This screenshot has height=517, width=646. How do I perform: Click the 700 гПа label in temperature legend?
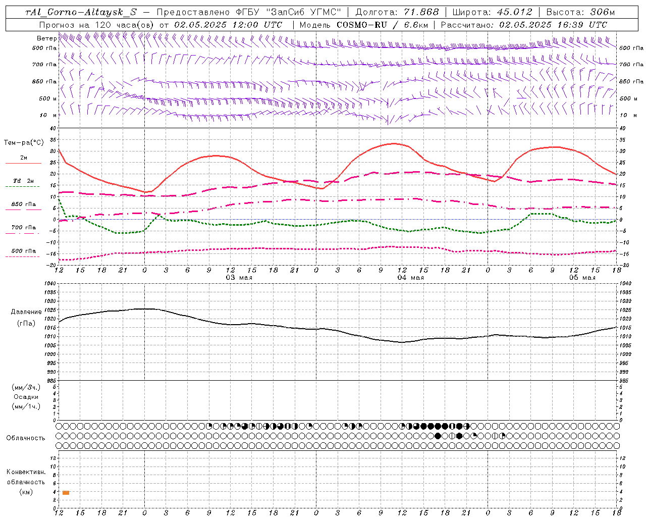[x=24, y=228]
